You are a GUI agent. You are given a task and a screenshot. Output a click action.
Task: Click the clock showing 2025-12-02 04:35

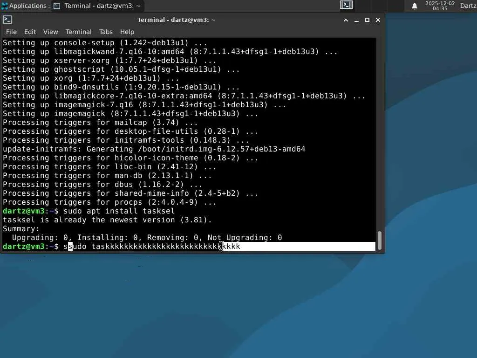click(x=440, y=6)
